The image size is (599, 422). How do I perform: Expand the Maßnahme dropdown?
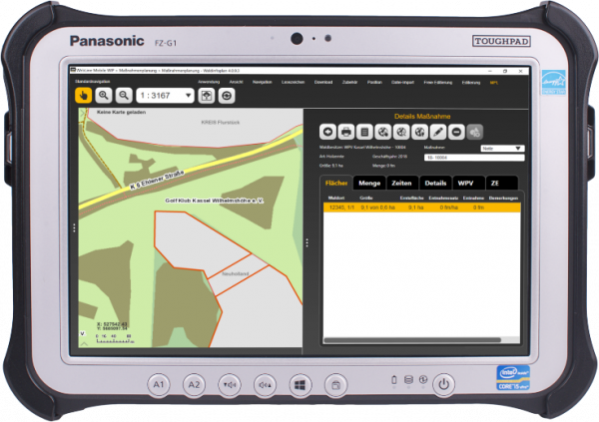pos(500,148)
